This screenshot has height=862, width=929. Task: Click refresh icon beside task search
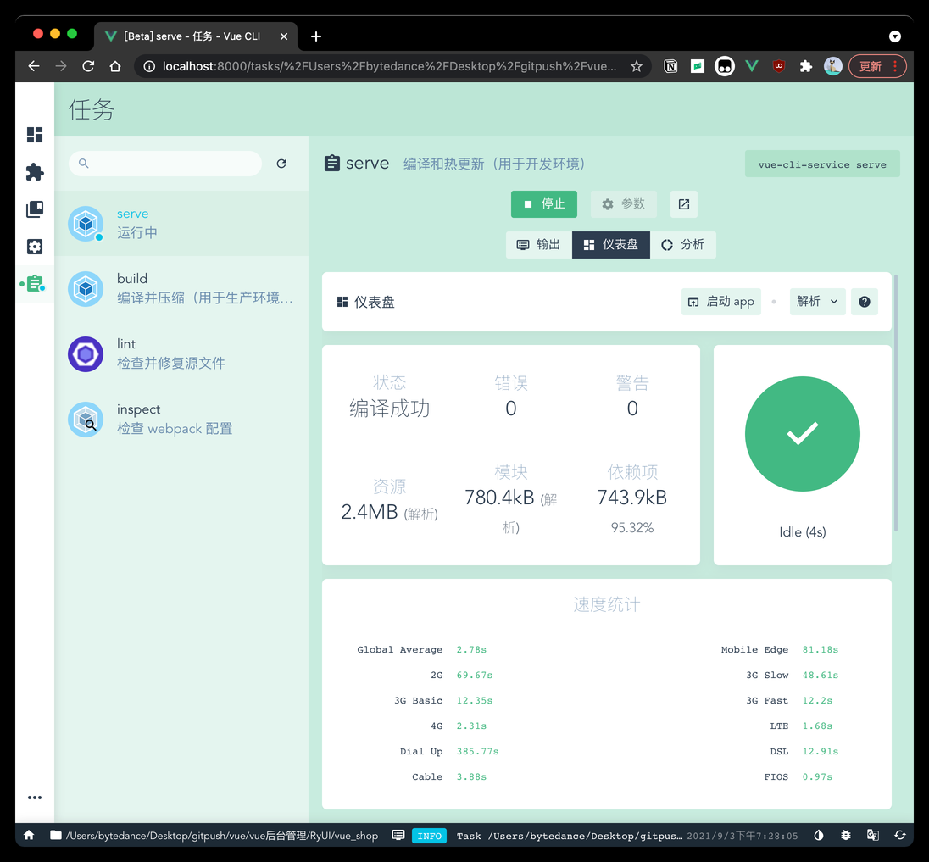[x=281, y=164]
